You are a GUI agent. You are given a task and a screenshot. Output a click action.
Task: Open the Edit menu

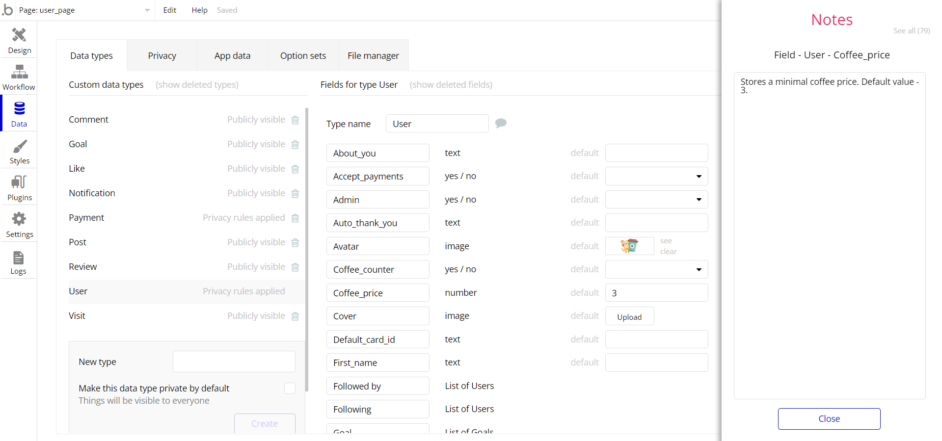pos(170,10)
